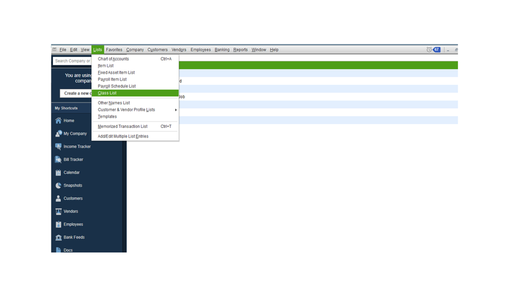The image size is (529, 297).
Task: Click the Bank Feeds label
Action: 74,237
